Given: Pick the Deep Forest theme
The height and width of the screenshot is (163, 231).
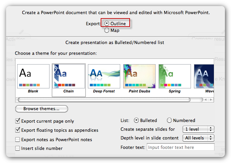Looking at the screenshot, I should (104, 76).
